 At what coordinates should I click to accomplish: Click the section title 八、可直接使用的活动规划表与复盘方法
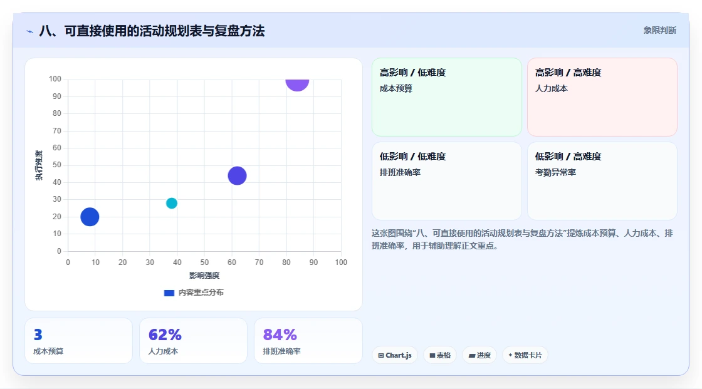pos(152,31)
